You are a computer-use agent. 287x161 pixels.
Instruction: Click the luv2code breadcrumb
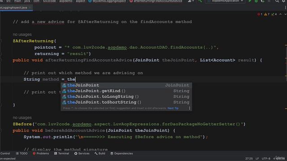pos(49,1)
